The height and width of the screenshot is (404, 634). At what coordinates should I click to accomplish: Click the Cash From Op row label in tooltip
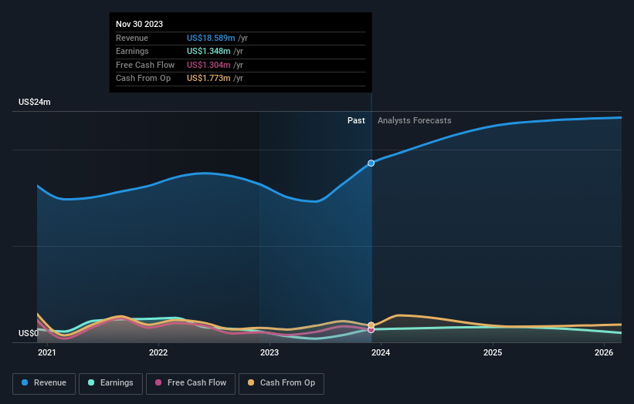pos(143,79)
